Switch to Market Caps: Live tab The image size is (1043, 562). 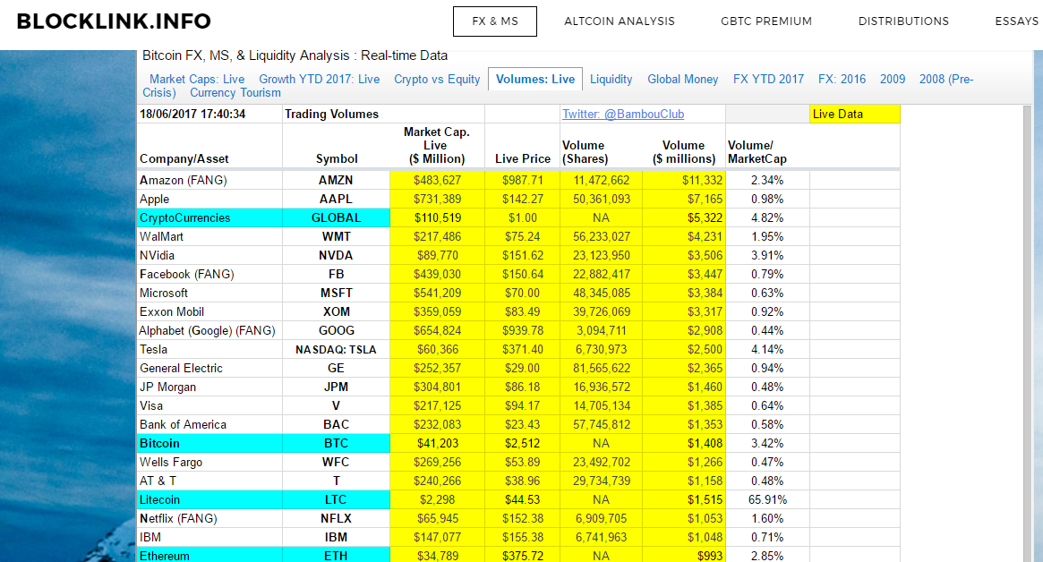coord(197,79)
